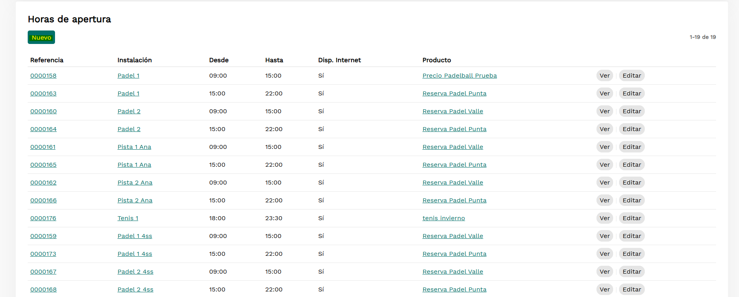
Task: Open the tenis invierno product link
Action: point(443,218)
